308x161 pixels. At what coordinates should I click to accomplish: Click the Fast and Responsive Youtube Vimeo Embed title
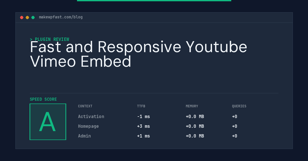139,54
